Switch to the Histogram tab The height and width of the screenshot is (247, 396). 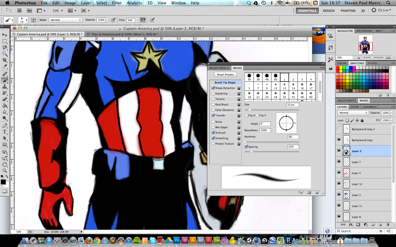[x=364, y=31]
